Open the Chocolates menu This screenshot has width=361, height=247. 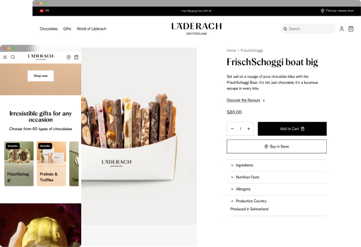tap(49, 29)
